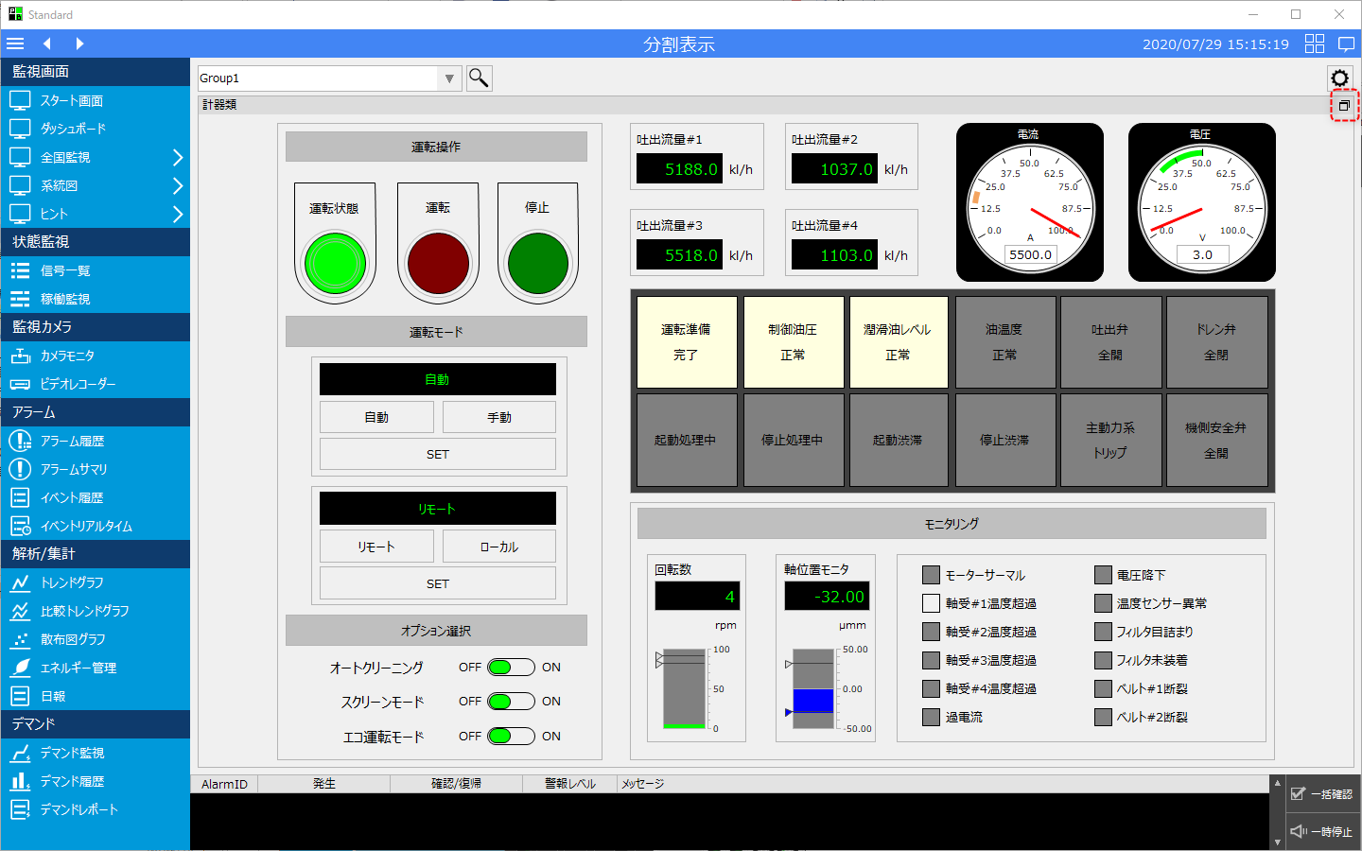Viewport: 1362px width, 851px height.
Task: Click the 回転数 rpm level gauge
Action: (x=684, y=688)
